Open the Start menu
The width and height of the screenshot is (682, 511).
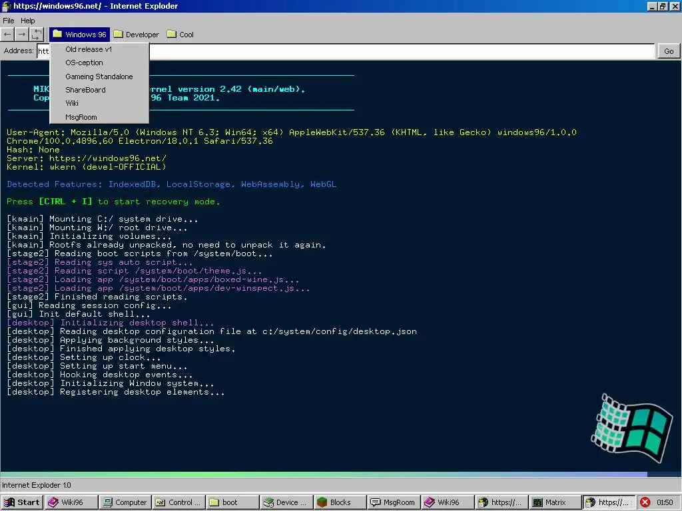click(x=22, y=502)
